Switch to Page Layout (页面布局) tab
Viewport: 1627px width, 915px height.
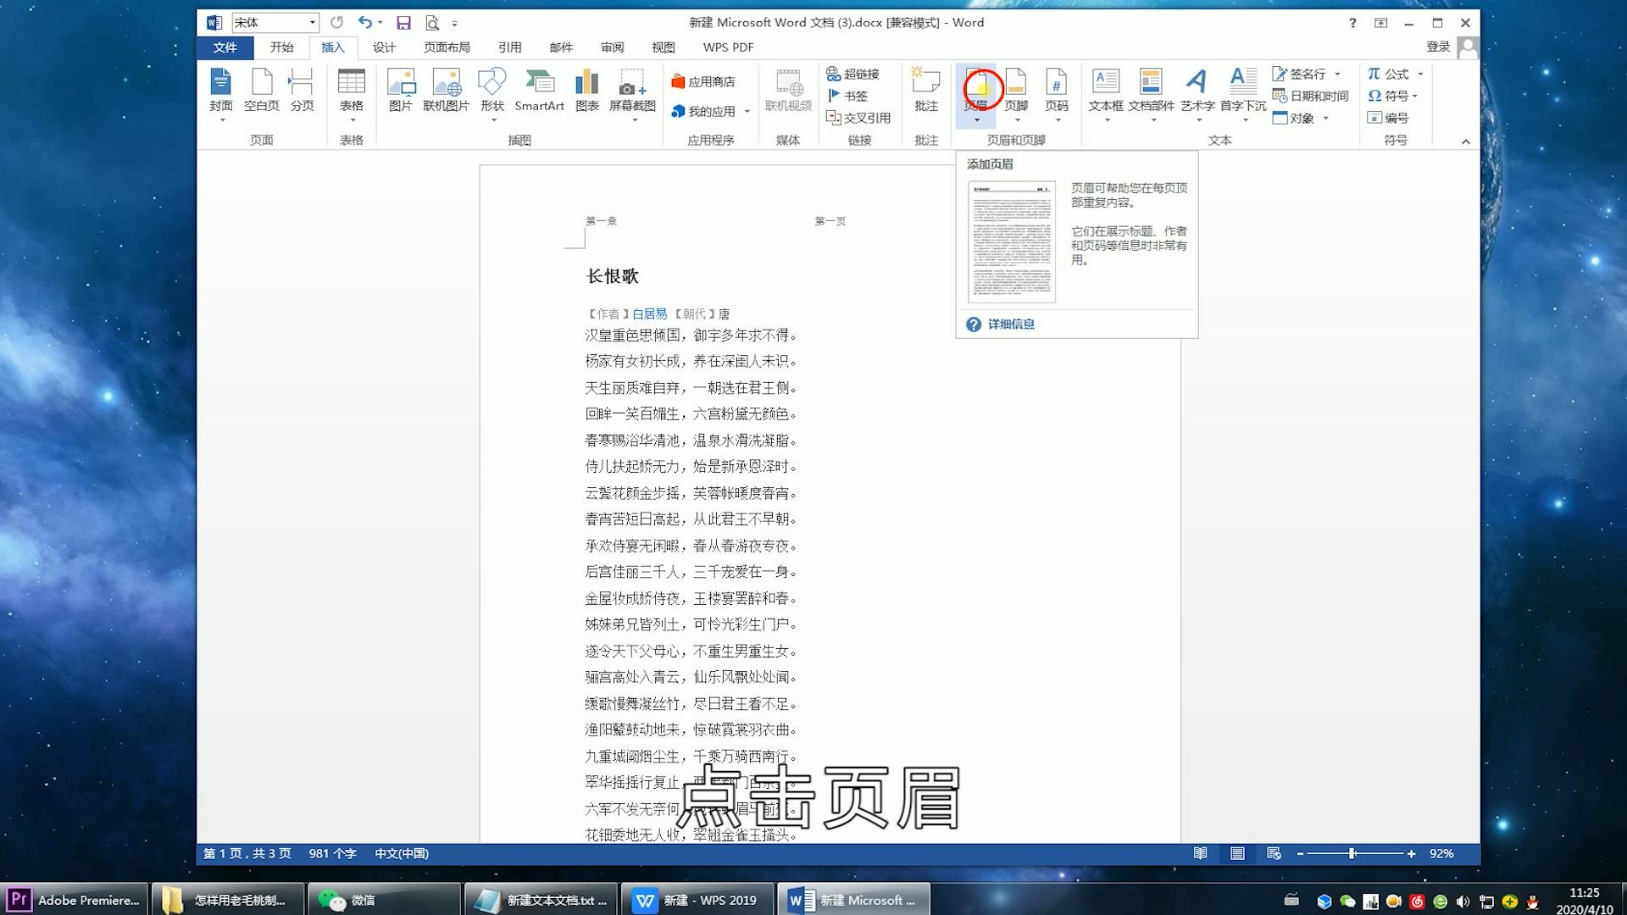coord(447,47)
